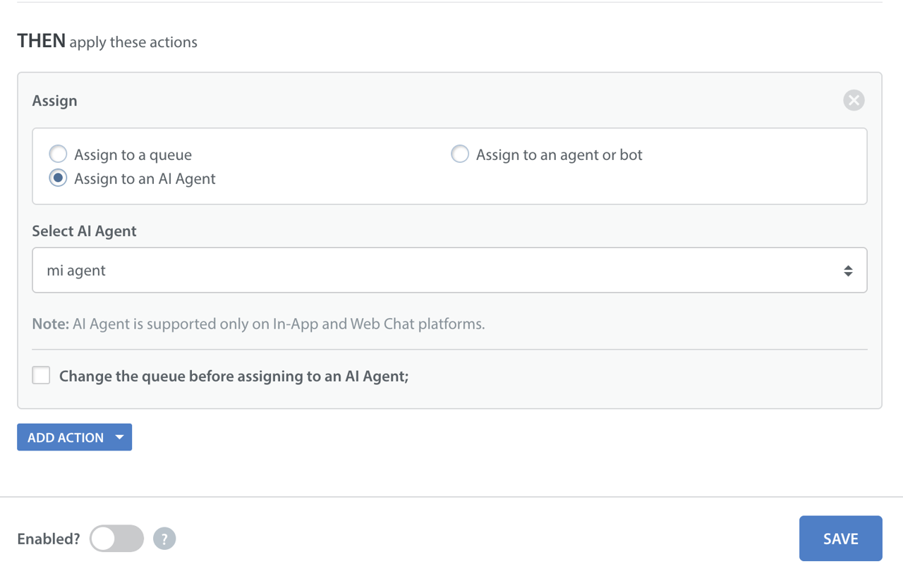Click the ADD ACTION button label
Viewport: 903px width, 576px height.
click(66, 438)
